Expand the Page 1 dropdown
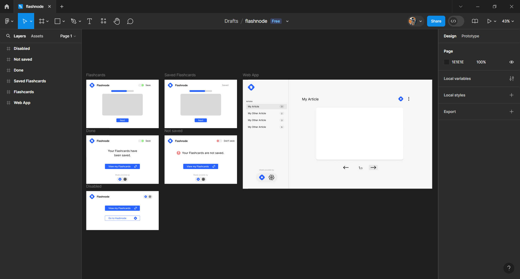Image resolution: width=520 pixels, height=279 pixels. (68, 36)
